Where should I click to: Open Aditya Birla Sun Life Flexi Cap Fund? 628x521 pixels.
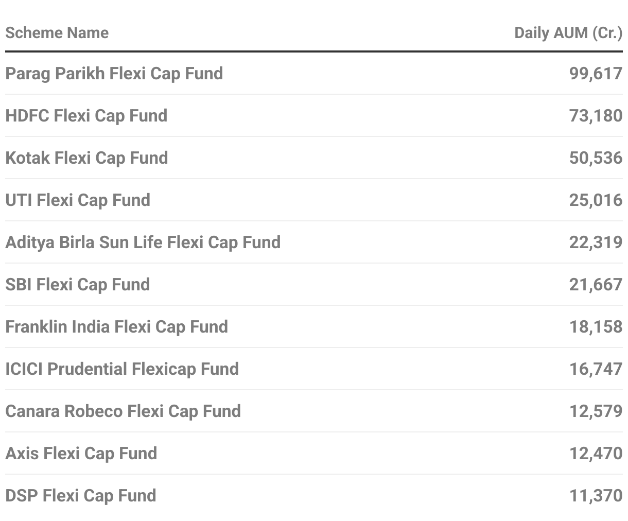click(x=143, y=242)
